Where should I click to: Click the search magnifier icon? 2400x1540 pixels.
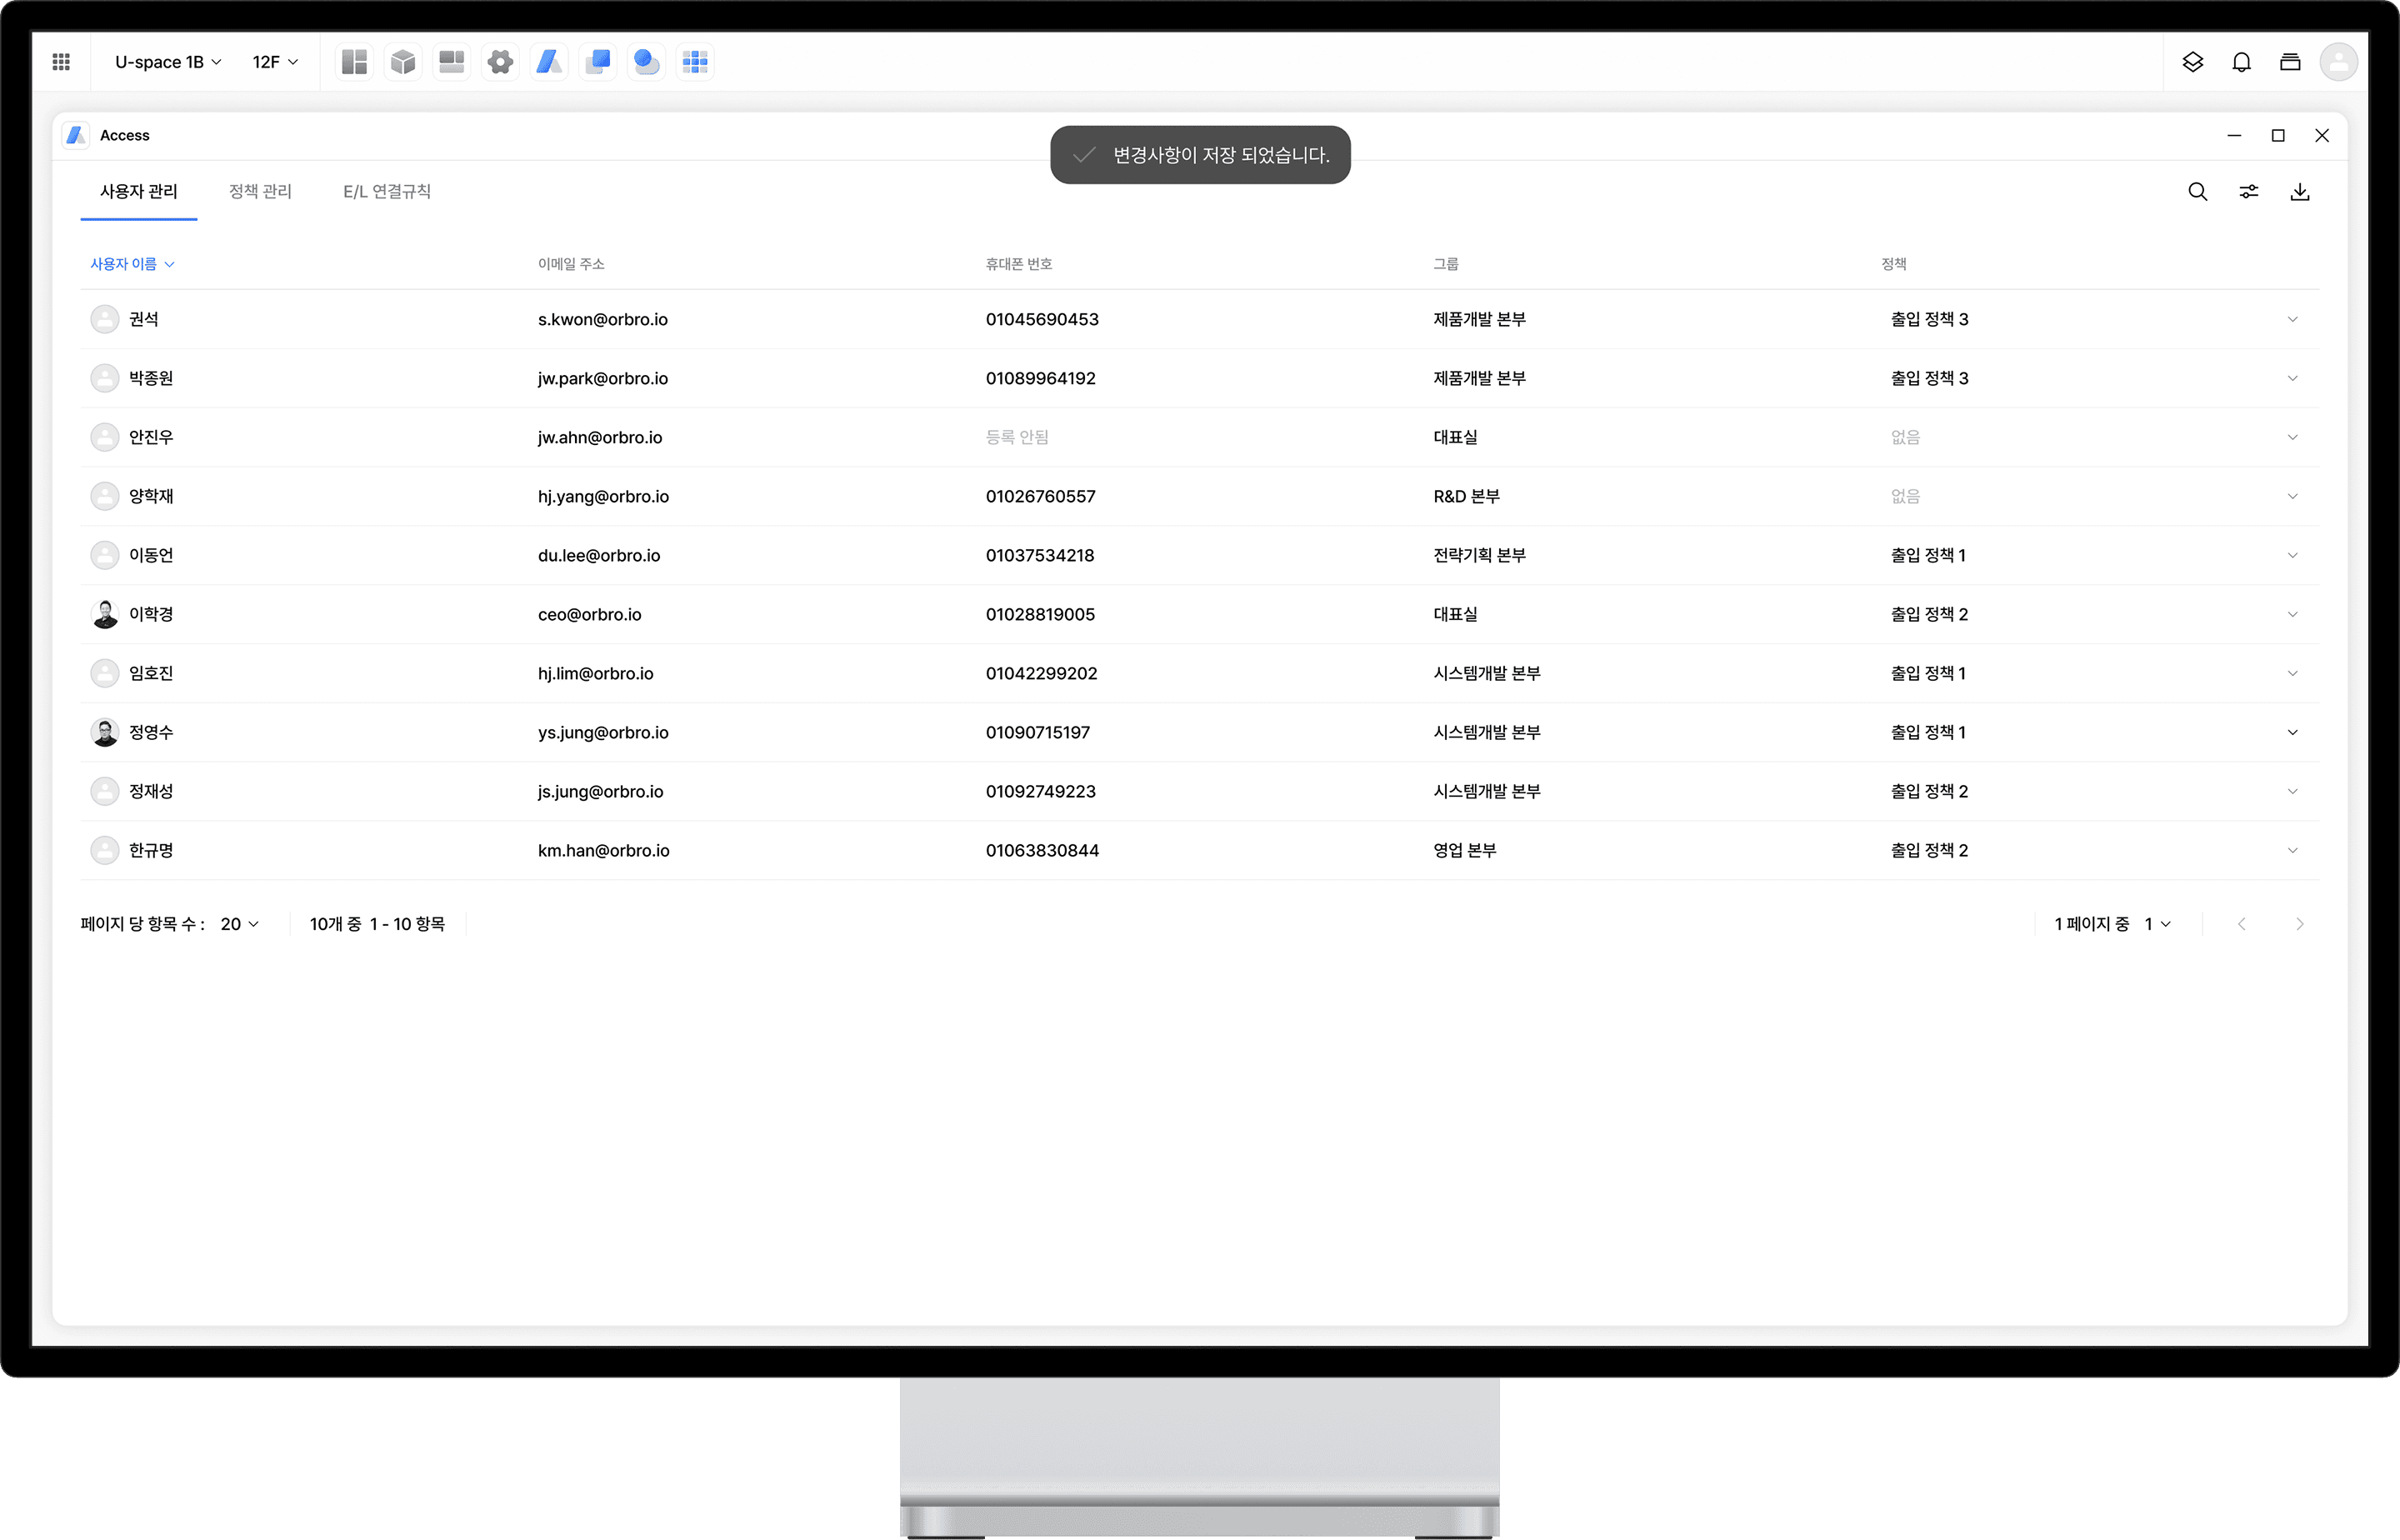click(x=2197, y=192)
